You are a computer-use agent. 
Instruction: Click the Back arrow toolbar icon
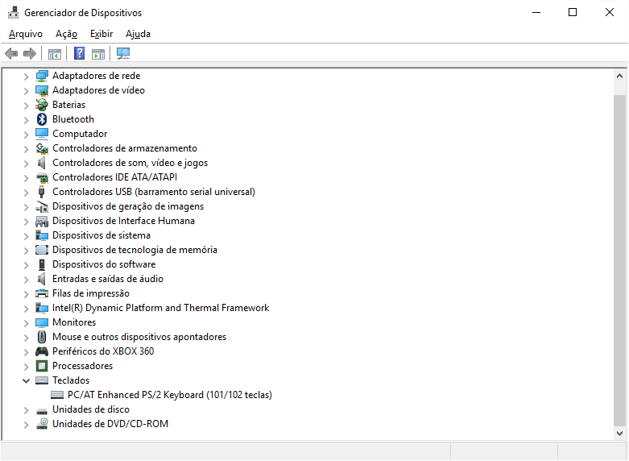point(11,53)
